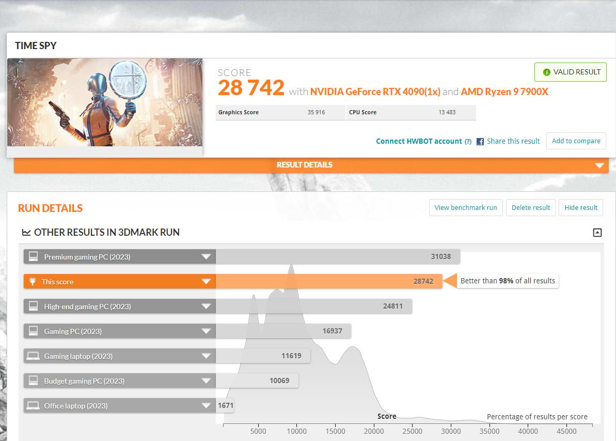The image size is (616, 441).
Task: Expand the Result Details orange bar arrow
Action: (x=599, y=165)
